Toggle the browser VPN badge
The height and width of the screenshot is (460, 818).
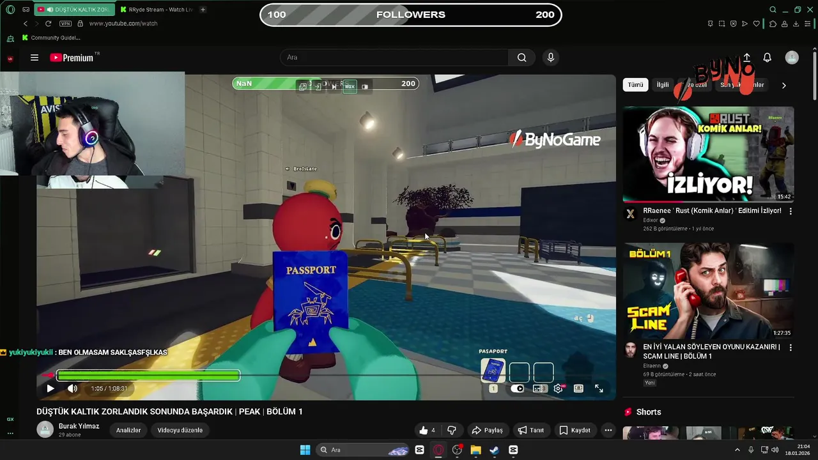[65, 24]
